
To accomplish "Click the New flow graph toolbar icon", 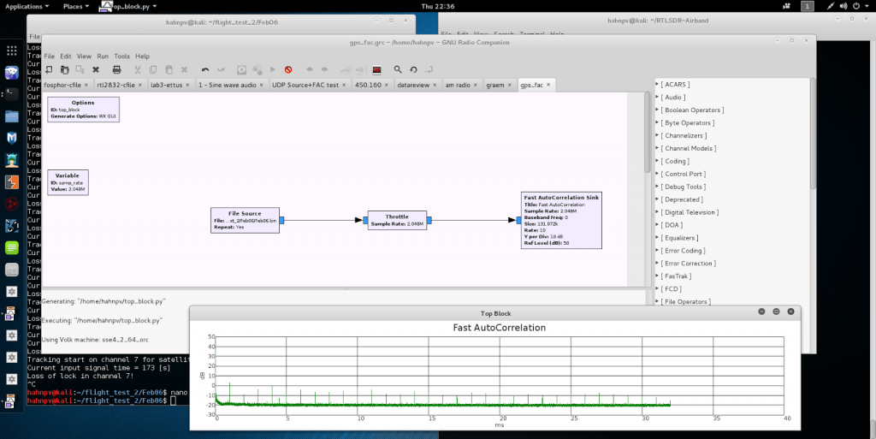I will [x=49, y=70].
